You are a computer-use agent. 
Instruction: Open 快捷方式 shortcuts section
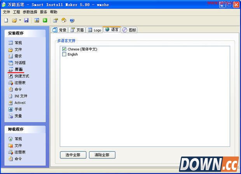[x=19, y=76]
